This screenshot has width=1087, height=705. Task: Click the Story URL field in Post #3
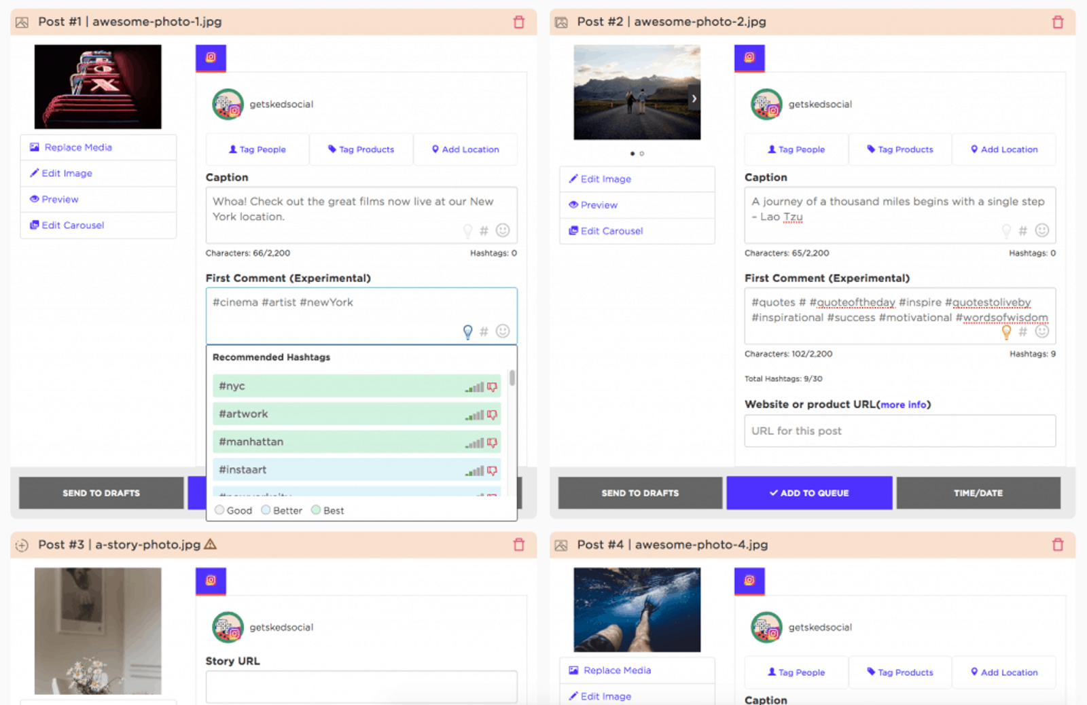361,687
